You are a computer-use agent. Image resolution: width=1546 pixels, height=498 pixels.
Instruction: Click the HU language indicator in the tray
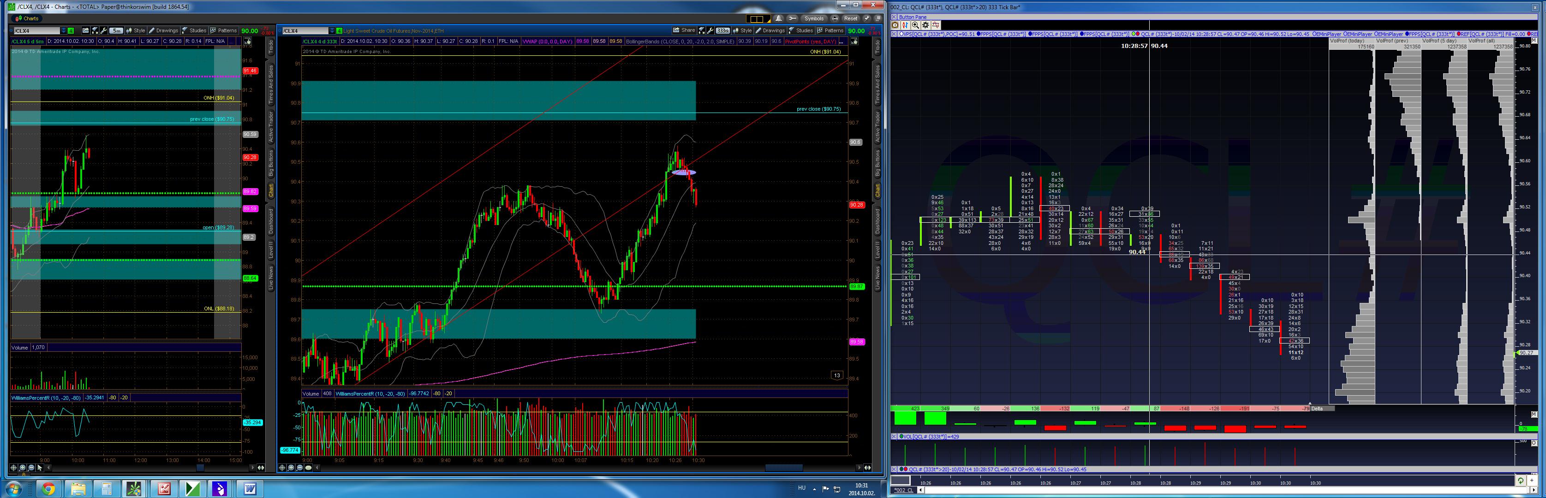click(801, 488)
